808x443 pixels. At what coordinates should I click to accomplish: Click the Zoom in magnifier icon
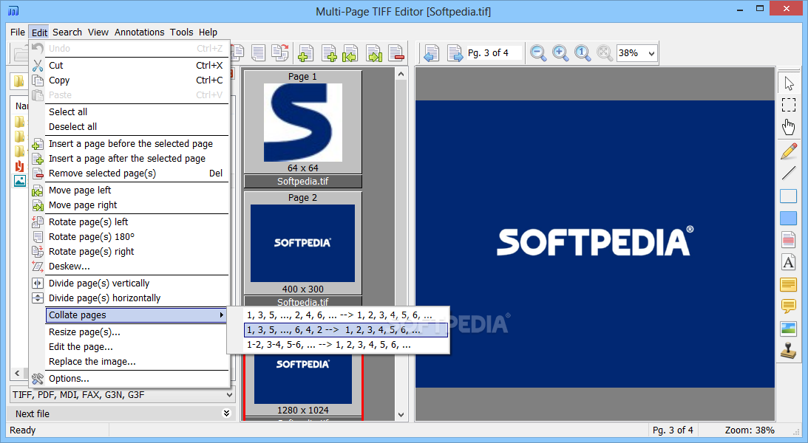pos(560,52)
